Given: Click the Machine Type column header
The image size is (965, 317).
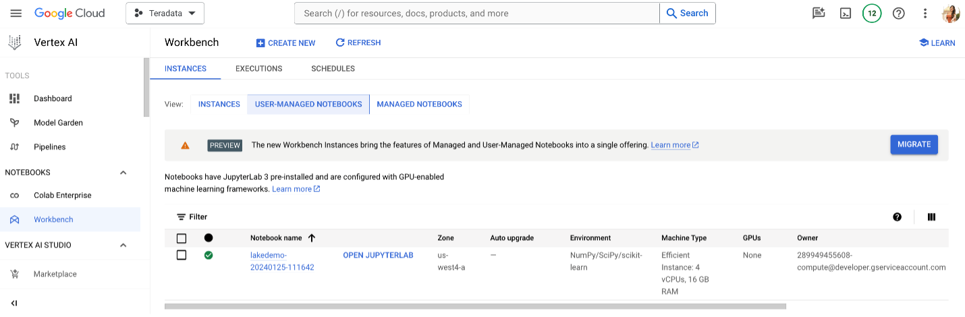Looking at the screenshot, I should pyautogui.click(x=684, y=238).
